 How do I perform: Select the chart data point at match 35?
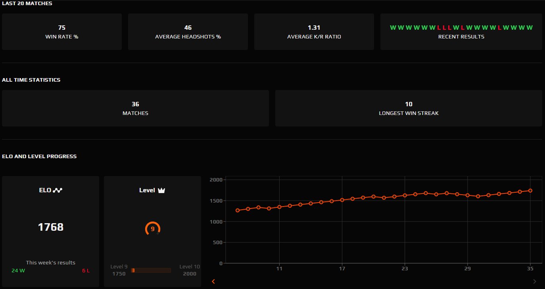[x=530, y=191]
